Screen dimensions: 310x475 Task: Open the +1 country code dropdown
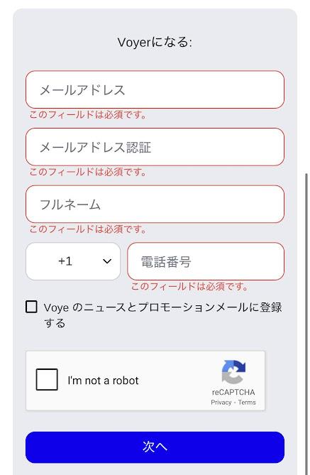(73, 261)
